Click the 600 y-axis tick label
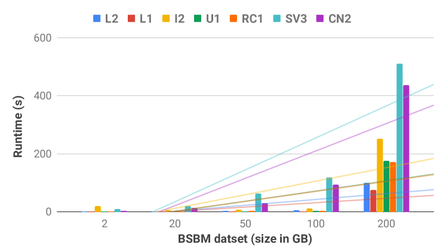Screen dimensions: 446x246 pos(42,38)
